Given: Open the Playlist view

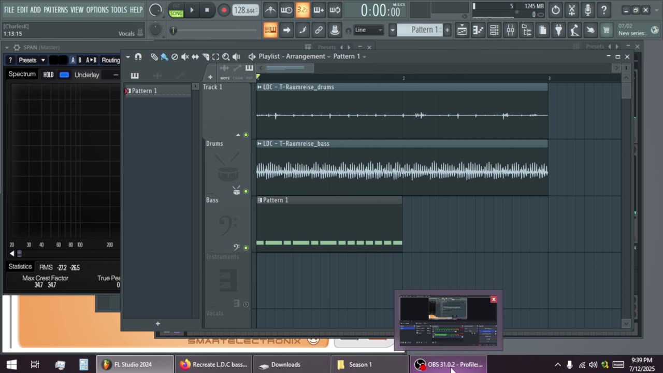Looking at the screenshot, I should tap(462, 31).
